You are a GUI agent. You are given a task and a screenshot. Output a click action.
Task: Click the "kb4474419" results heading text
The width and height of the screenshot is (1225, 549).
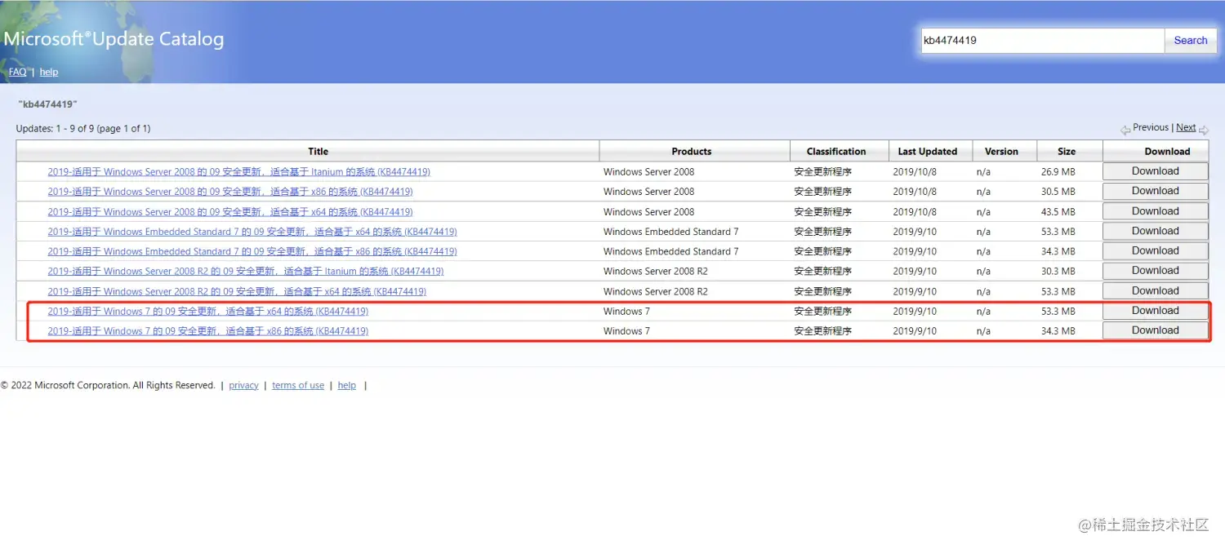pos(47,104)
